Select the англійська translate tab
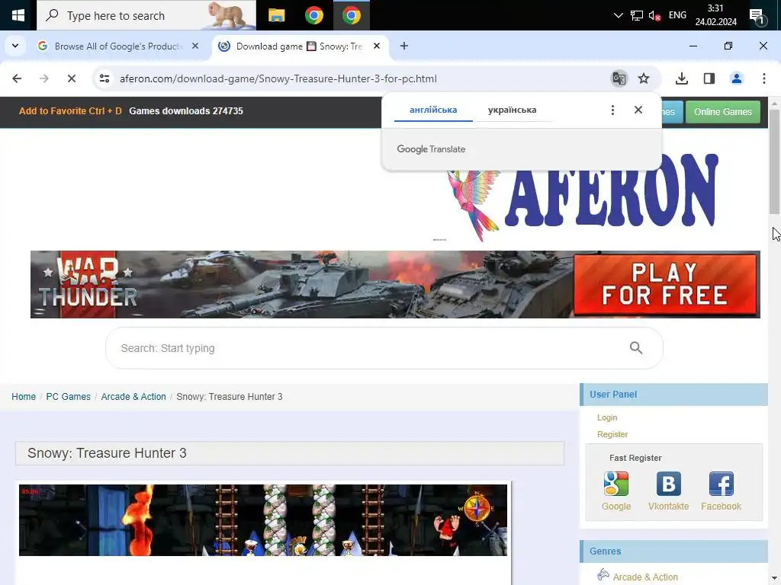Image resolution: width=781 pixels, height=585 pixels. 433,110
